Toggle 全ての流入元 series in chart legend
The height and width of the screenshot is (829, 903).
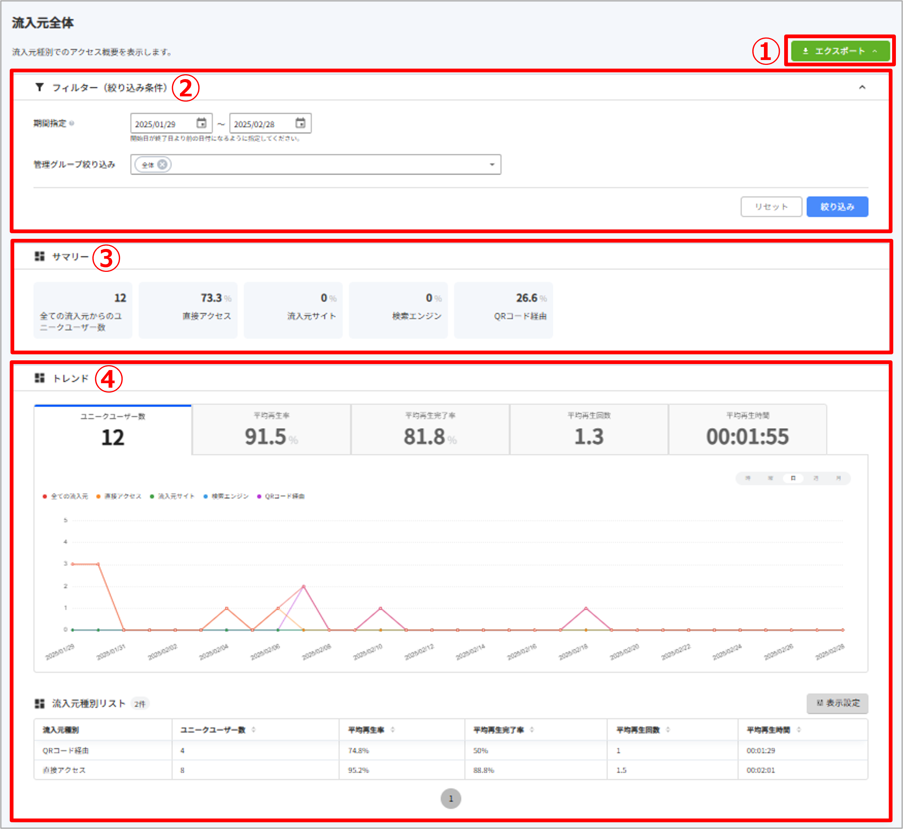pos(66,496)
